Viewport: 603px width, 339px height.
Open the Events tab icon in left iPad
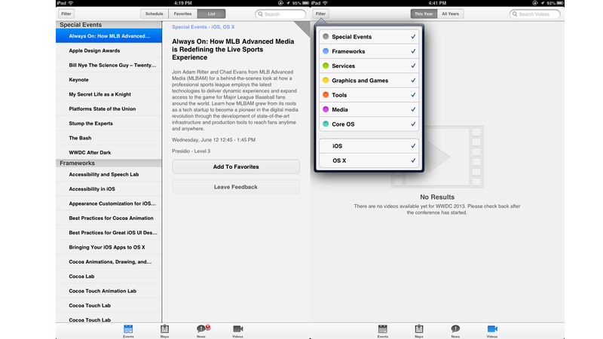point(128,329)
